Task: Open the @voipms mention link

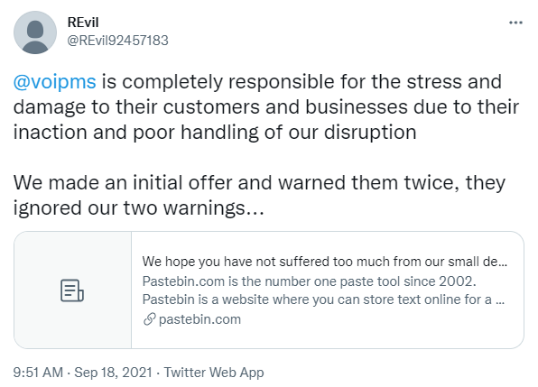Action: tap(54, 82)
